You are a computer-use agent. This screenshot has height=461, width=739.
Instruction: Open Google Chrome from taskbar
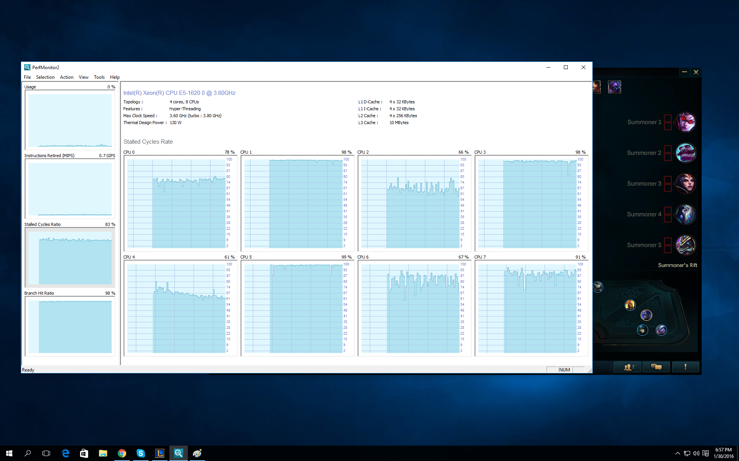click(x=122, y=453)
